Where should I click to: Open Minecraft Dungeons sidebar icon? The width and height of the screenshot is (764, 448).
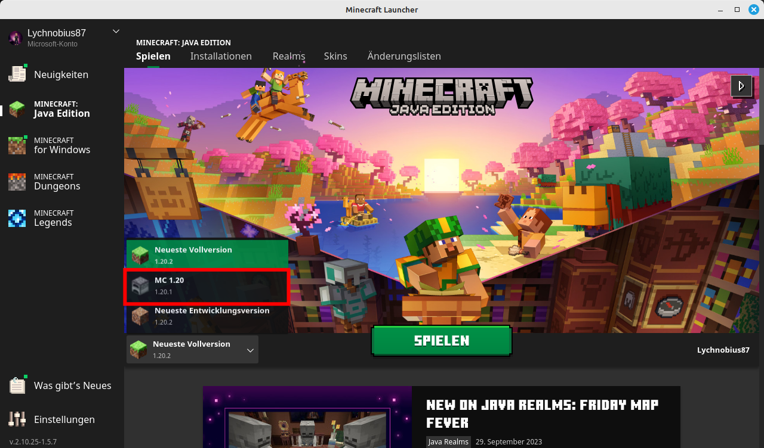pos(17,182)
